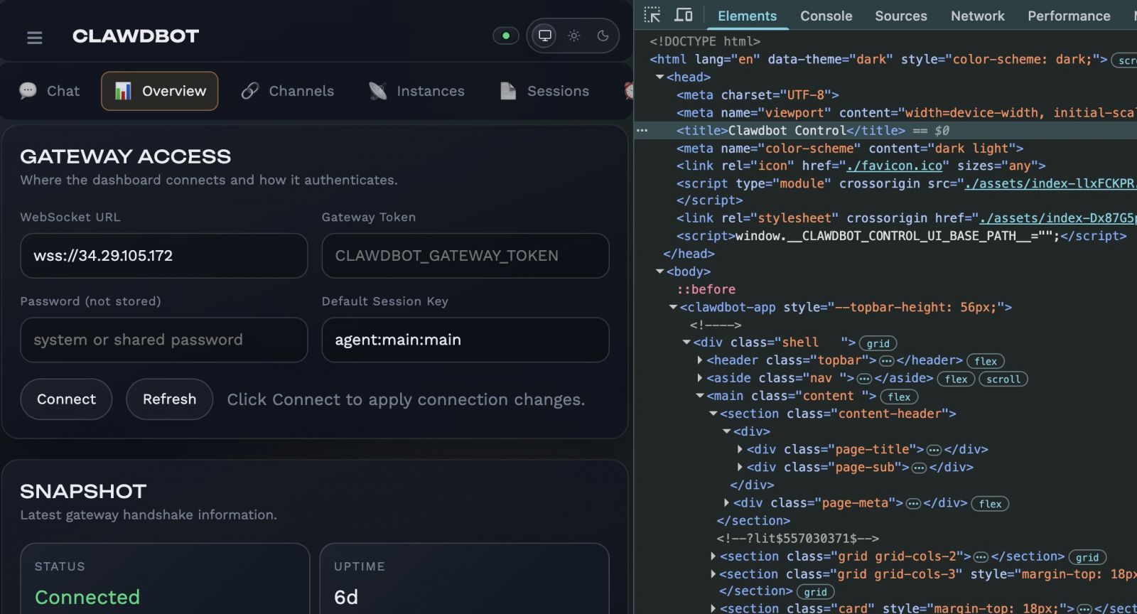Switch to dark theme moon icon
The image size is (1137, 614).
coord(603,36)
